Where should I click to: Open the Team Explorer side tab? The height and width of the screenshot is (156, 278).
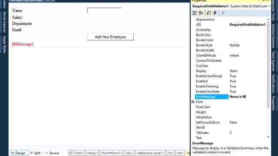(x=274, y=61)
